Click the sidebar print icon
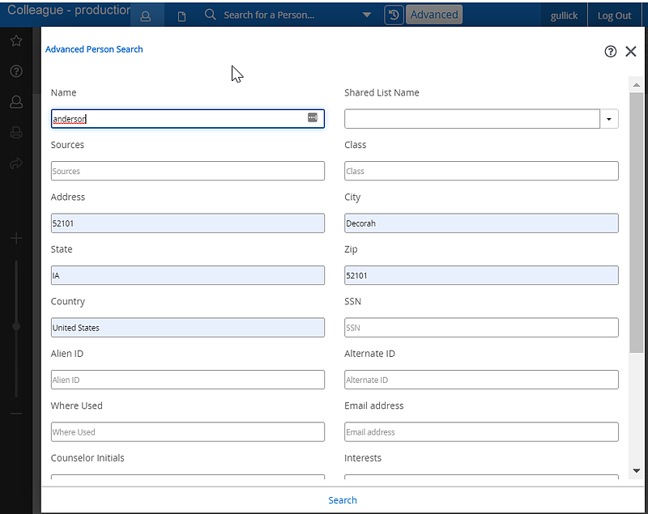The height and width of the screenshot is (514, 648). 15,133
